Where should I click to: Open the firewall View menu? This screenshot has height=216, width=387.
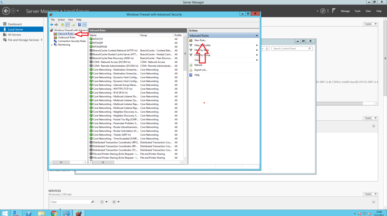(71, 20)
